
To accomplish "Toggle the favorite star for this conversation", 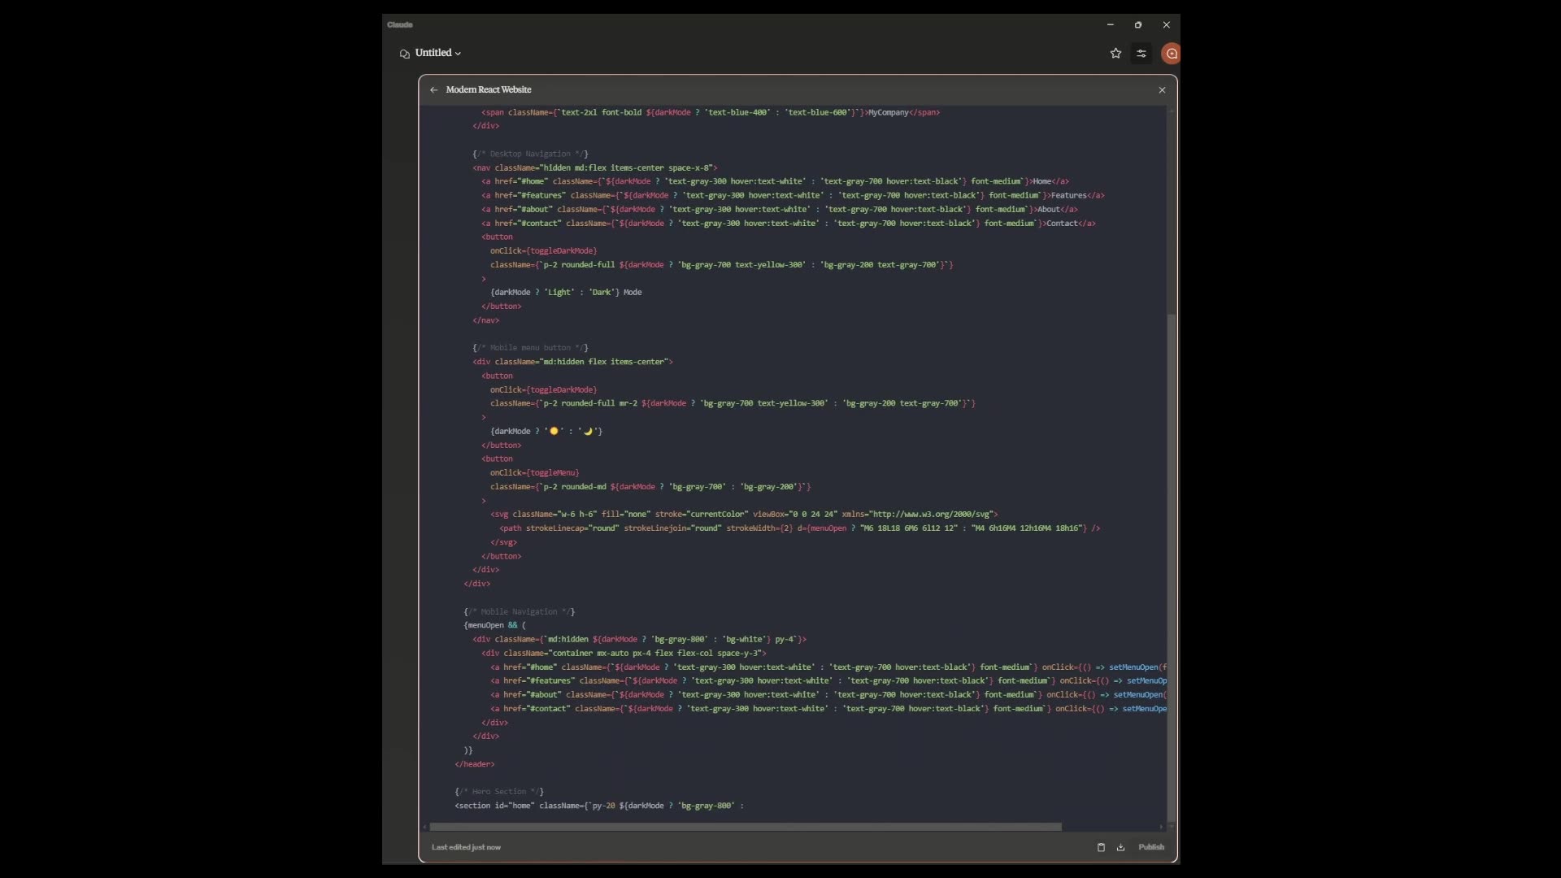I will coord(1116,53).
